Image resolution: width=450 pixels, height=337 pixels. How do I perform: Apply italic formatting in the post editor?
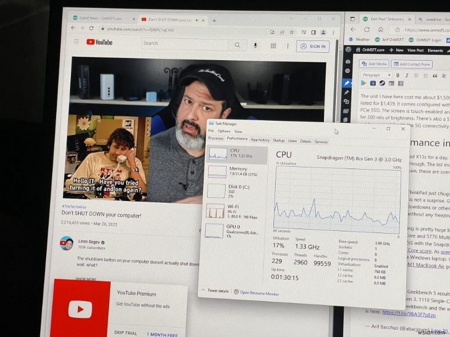click(x=407, y=75)
